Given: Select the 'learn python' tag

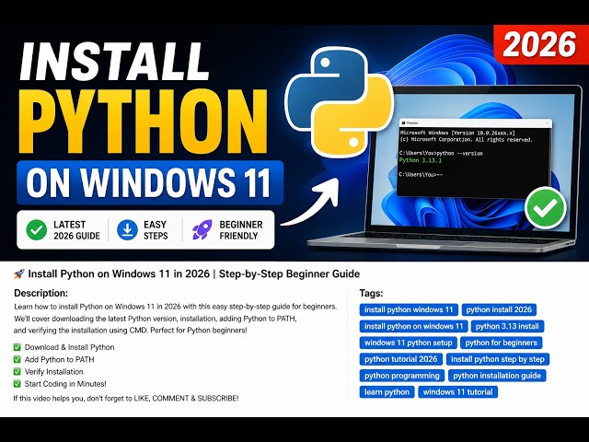Looking at the screenshot, I should [387, 392].
